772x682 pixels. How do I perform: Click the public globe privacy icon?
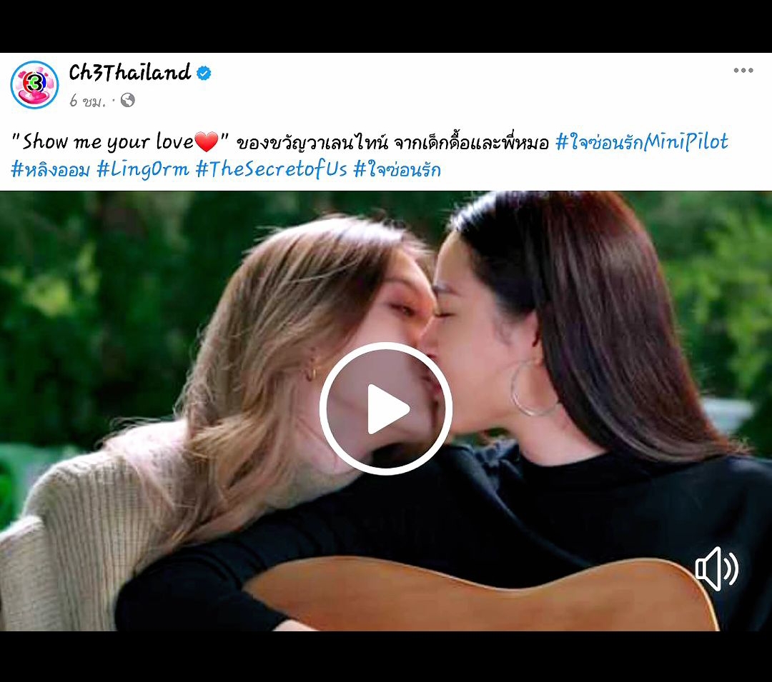point(127,100)
